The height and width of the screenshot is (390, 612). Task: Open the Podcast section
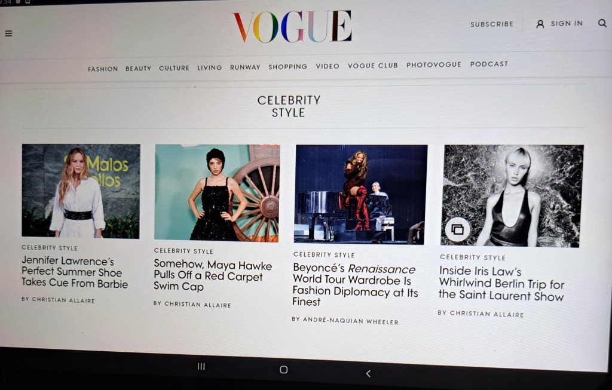489,64
